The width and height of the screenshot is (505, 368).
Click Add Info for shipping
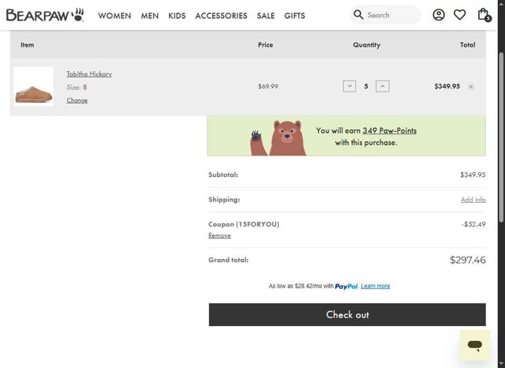[x=473, y=200]
